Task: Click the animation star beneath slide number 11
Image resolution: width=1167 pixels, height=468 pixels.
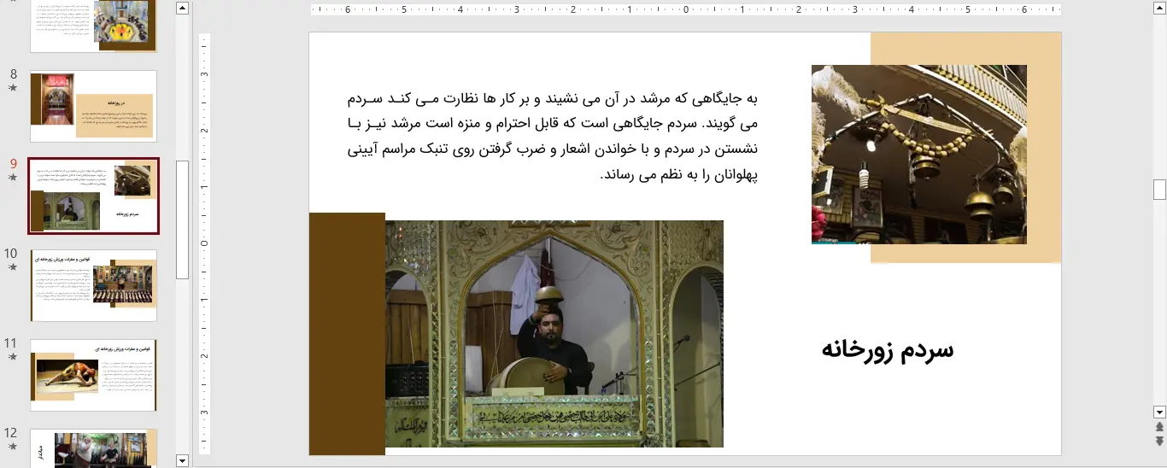Action: pyautogui.click(x=12, y=356)
